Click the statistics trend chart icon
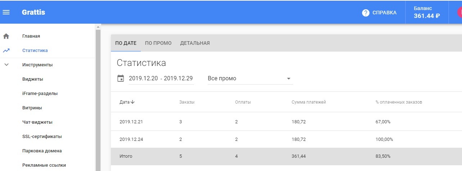 [6, 51]
